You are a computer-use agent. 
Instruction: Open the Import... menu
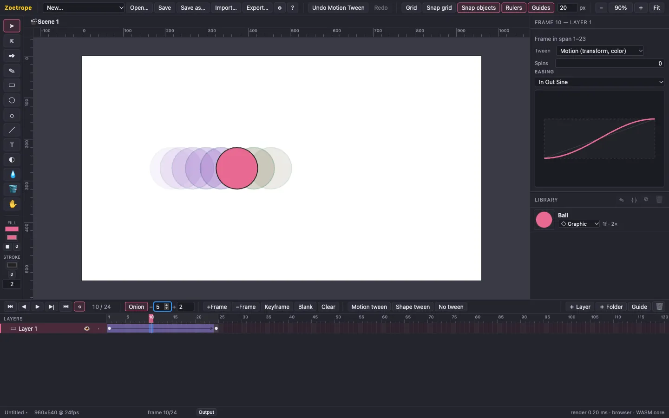[226, 8]
